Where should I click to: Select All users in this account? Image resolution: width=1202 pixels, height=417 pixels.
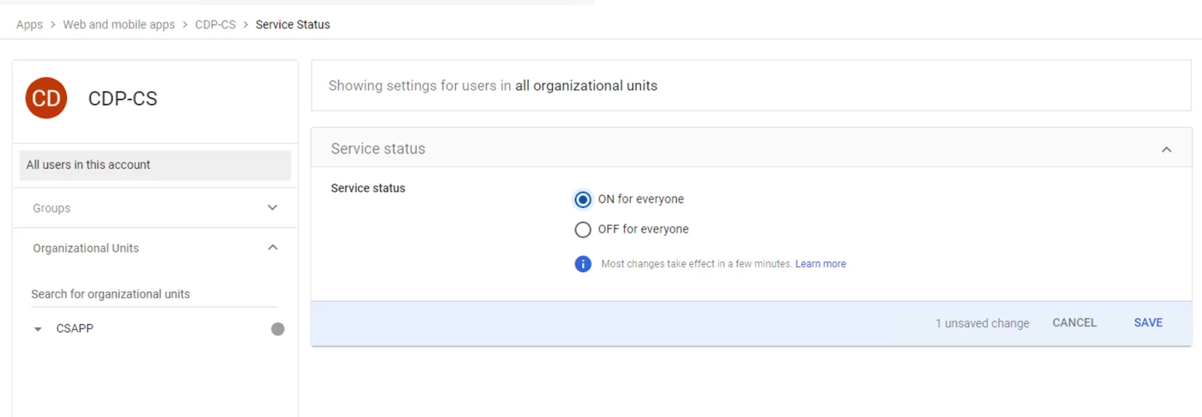pos(155,165)
